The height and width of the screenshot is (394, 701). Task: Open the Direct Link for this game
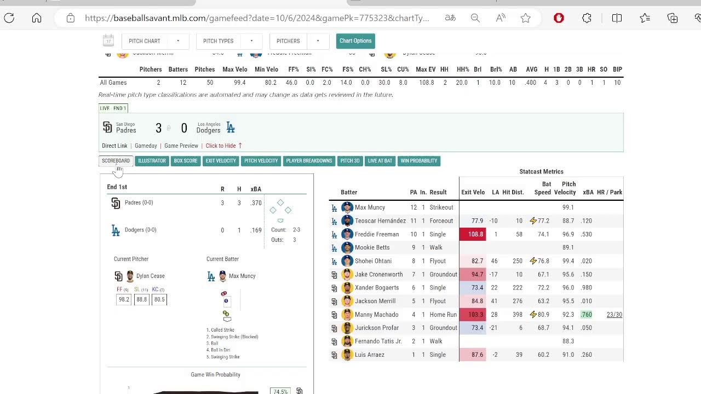click(x=114, y=146)
